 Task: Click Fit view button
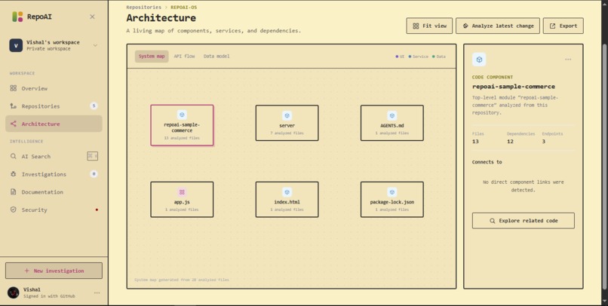[429, 26]
